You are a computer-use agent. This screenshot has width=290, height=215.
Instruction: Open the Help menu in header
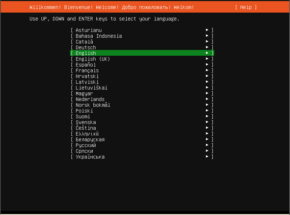tap(246, 7)
